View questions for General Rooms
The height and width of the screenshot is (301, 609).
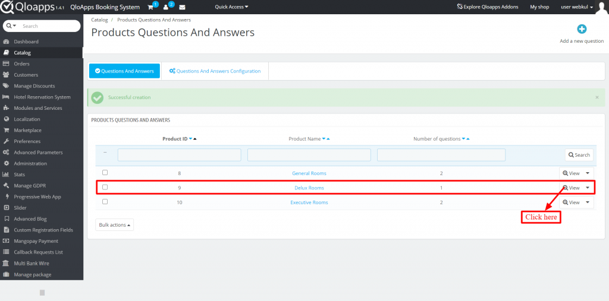point(572,173)
